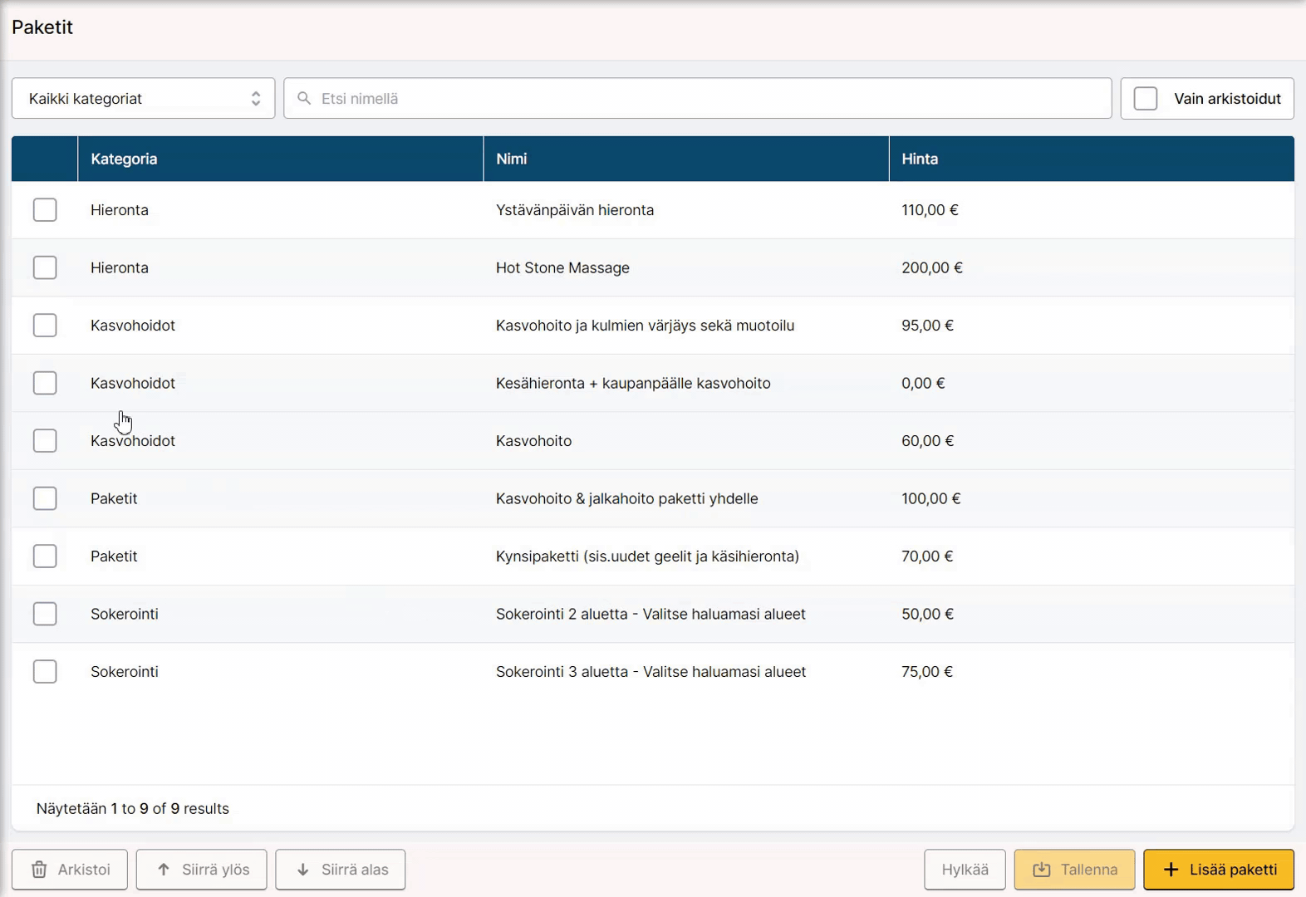Viewport: 1306px width, 897px height.
Task: Click the Paketit page heading
Action: tap(42, 27)
